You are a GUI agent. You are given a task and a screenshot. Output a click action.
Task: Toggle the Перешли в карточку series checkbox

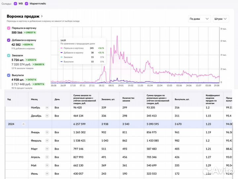click(x=9, y=28)
